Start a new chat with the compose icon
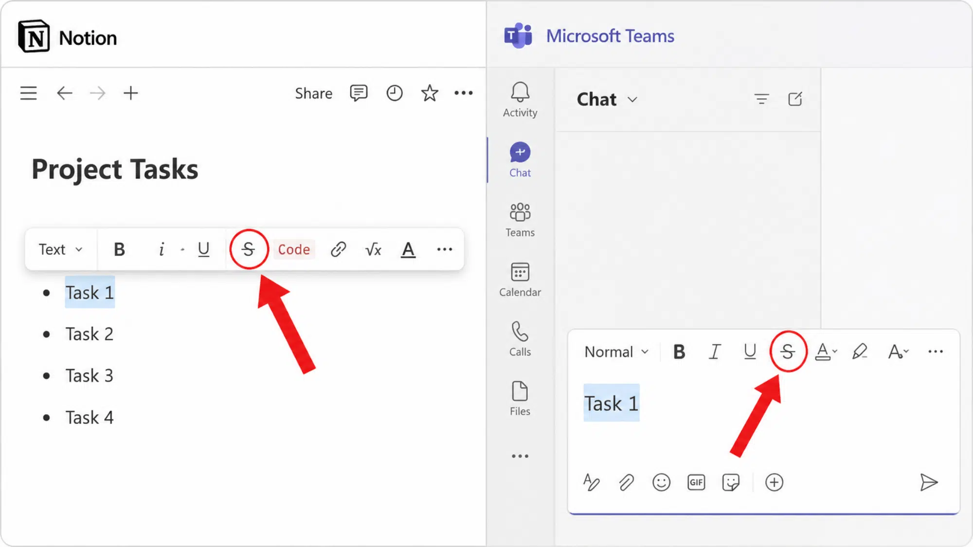The image size is (973, 547). point(795,99)
